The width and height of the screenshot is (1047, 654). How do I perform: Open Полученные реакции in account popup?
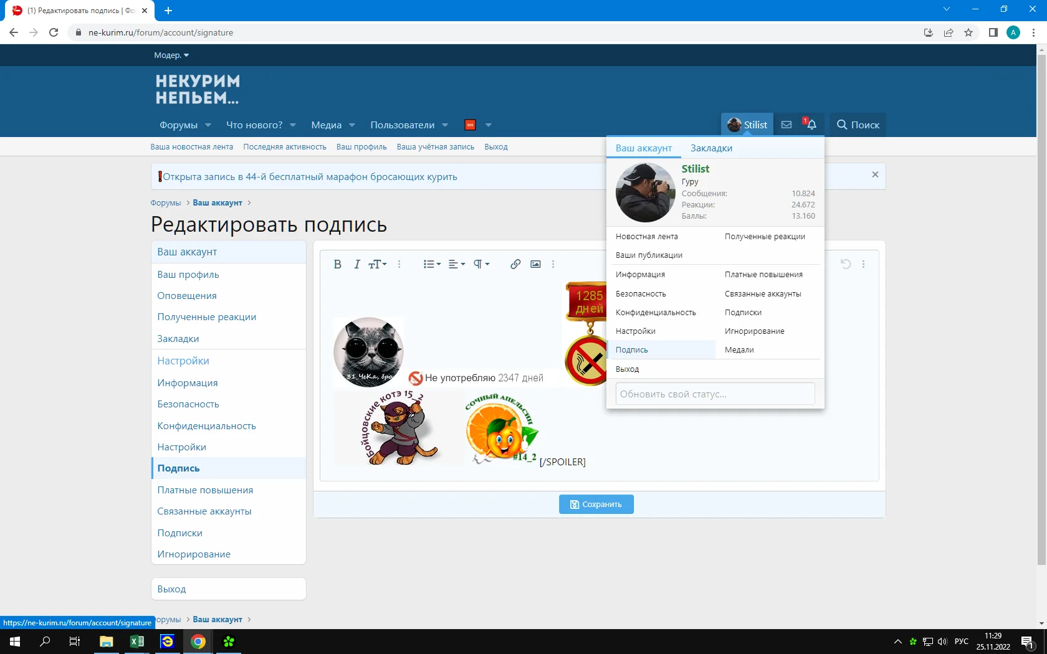[x=765, y=237]
